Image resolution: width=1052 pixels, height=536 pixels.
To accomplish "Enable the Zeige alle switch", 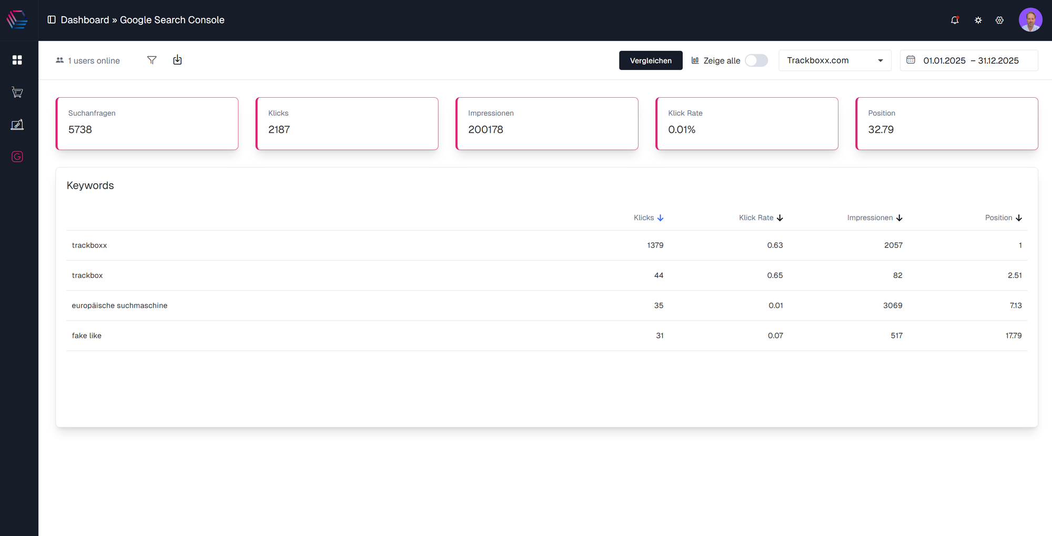I will click(x=756, y=60).
